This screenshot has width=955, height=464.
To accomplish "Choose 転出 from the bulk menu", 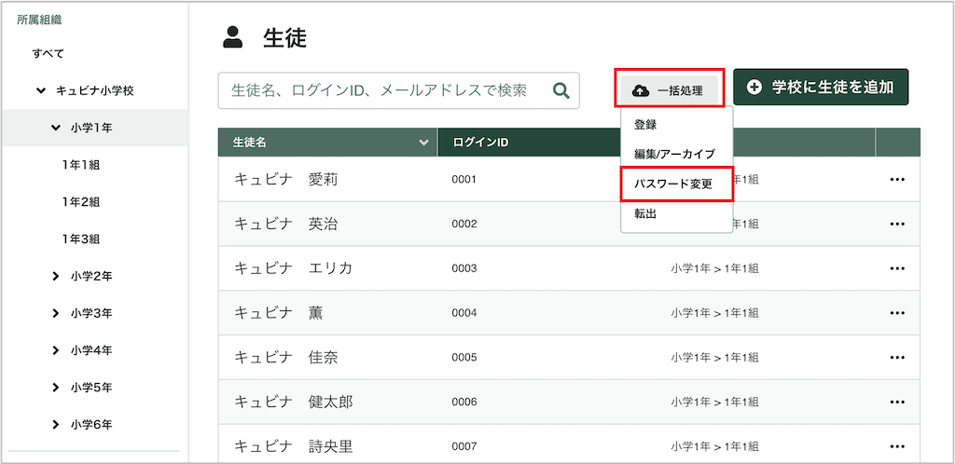I will click(645, 213).
